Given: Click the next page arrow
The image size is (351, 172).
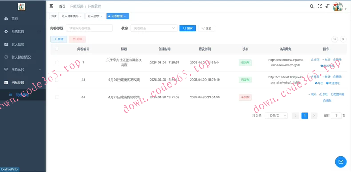Looking at the screenshot, I should [x=314, y=116].
